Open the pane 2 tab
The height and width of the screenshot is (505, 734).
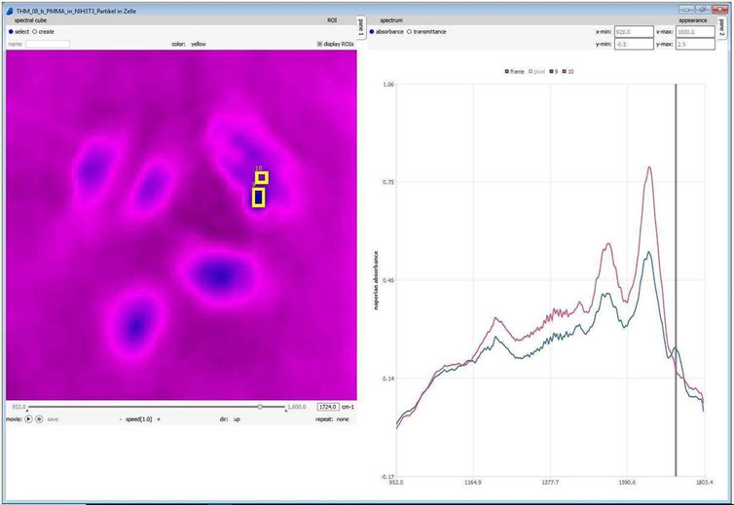(721, 27)
